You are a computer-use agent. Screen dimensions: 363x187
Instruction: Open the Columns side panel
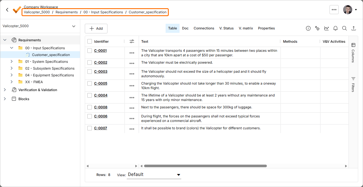(353, 53)
